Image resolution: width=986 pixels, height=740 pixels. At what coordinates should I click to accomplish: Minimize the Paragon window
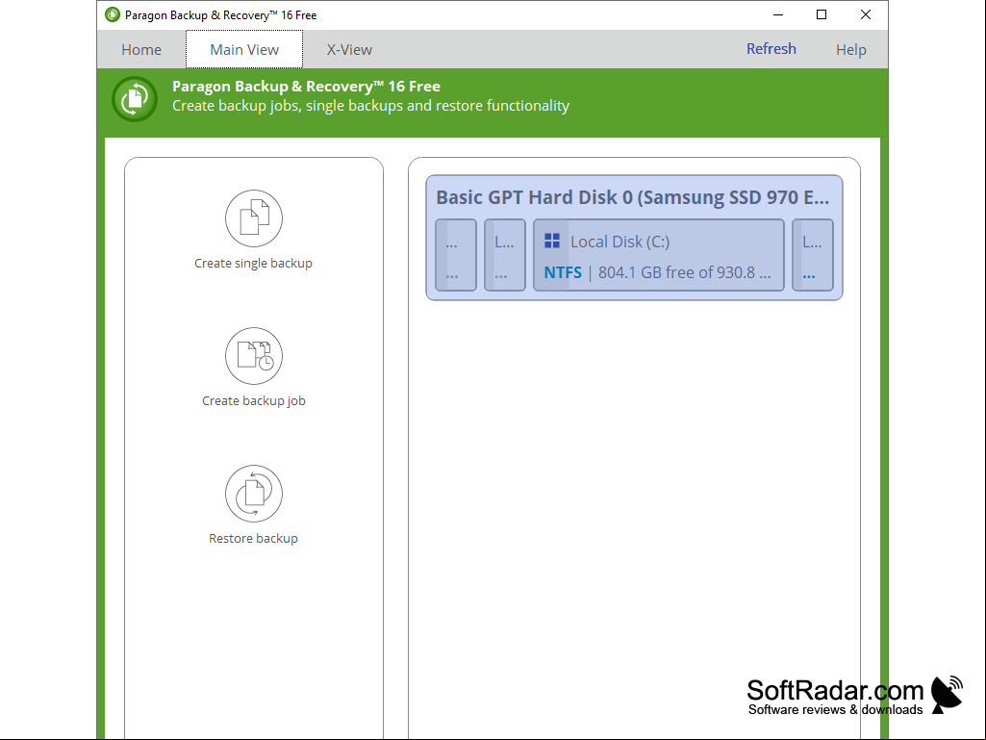(778, 14)
